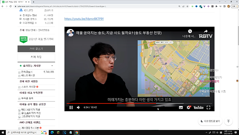Open Chrome from the Windows taskbar
The width and height of the screenshot is (239, 135).
tap(77, 132)
